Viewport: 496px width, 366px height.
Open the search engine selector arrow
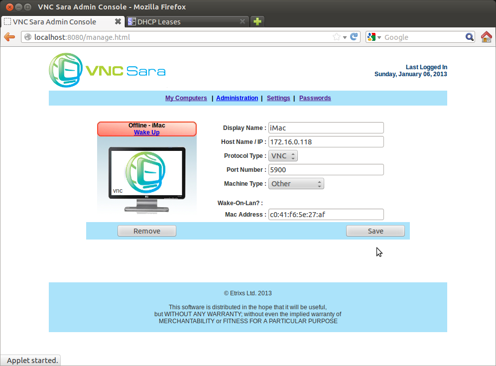tap(379, 37)
